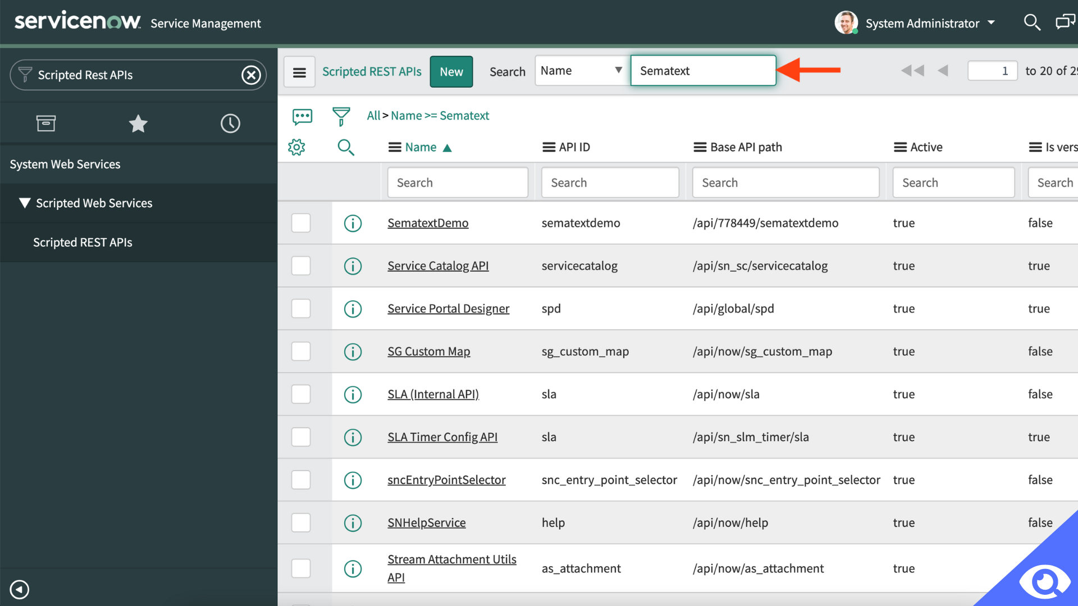
Task: Click the first page navigation arrow
Action: [912, 70]
